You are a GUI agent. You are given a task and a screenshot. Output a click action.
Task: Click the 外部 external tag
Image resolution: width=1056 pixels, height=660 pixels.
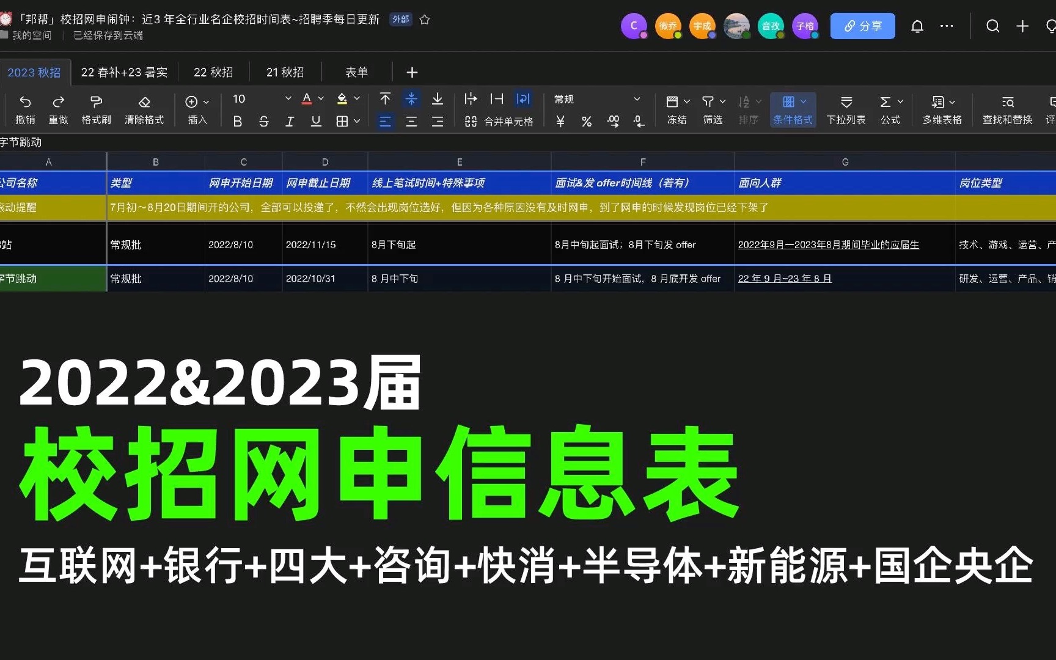point(401,20)
